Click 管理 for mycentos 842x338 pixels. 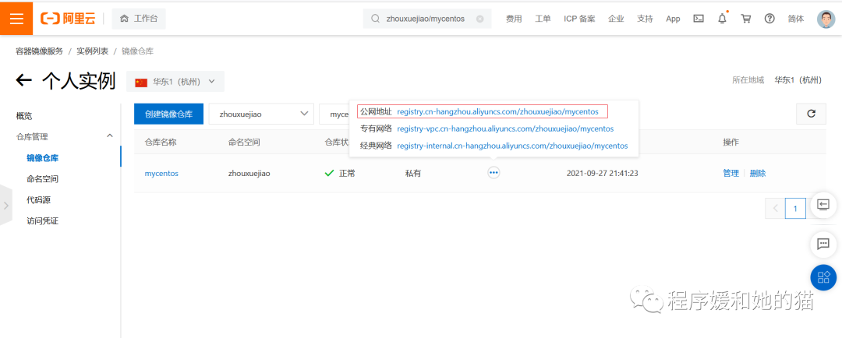pyautogui.click(x=731, y=174)
